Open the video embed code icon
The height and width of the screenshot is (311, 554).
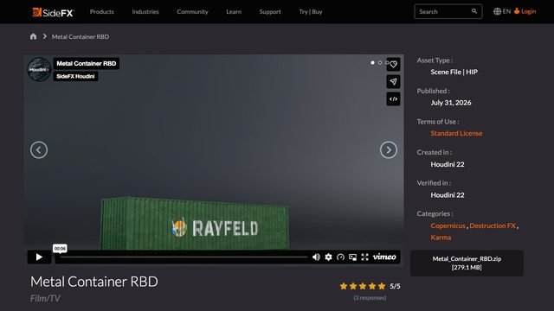point(393,99)
